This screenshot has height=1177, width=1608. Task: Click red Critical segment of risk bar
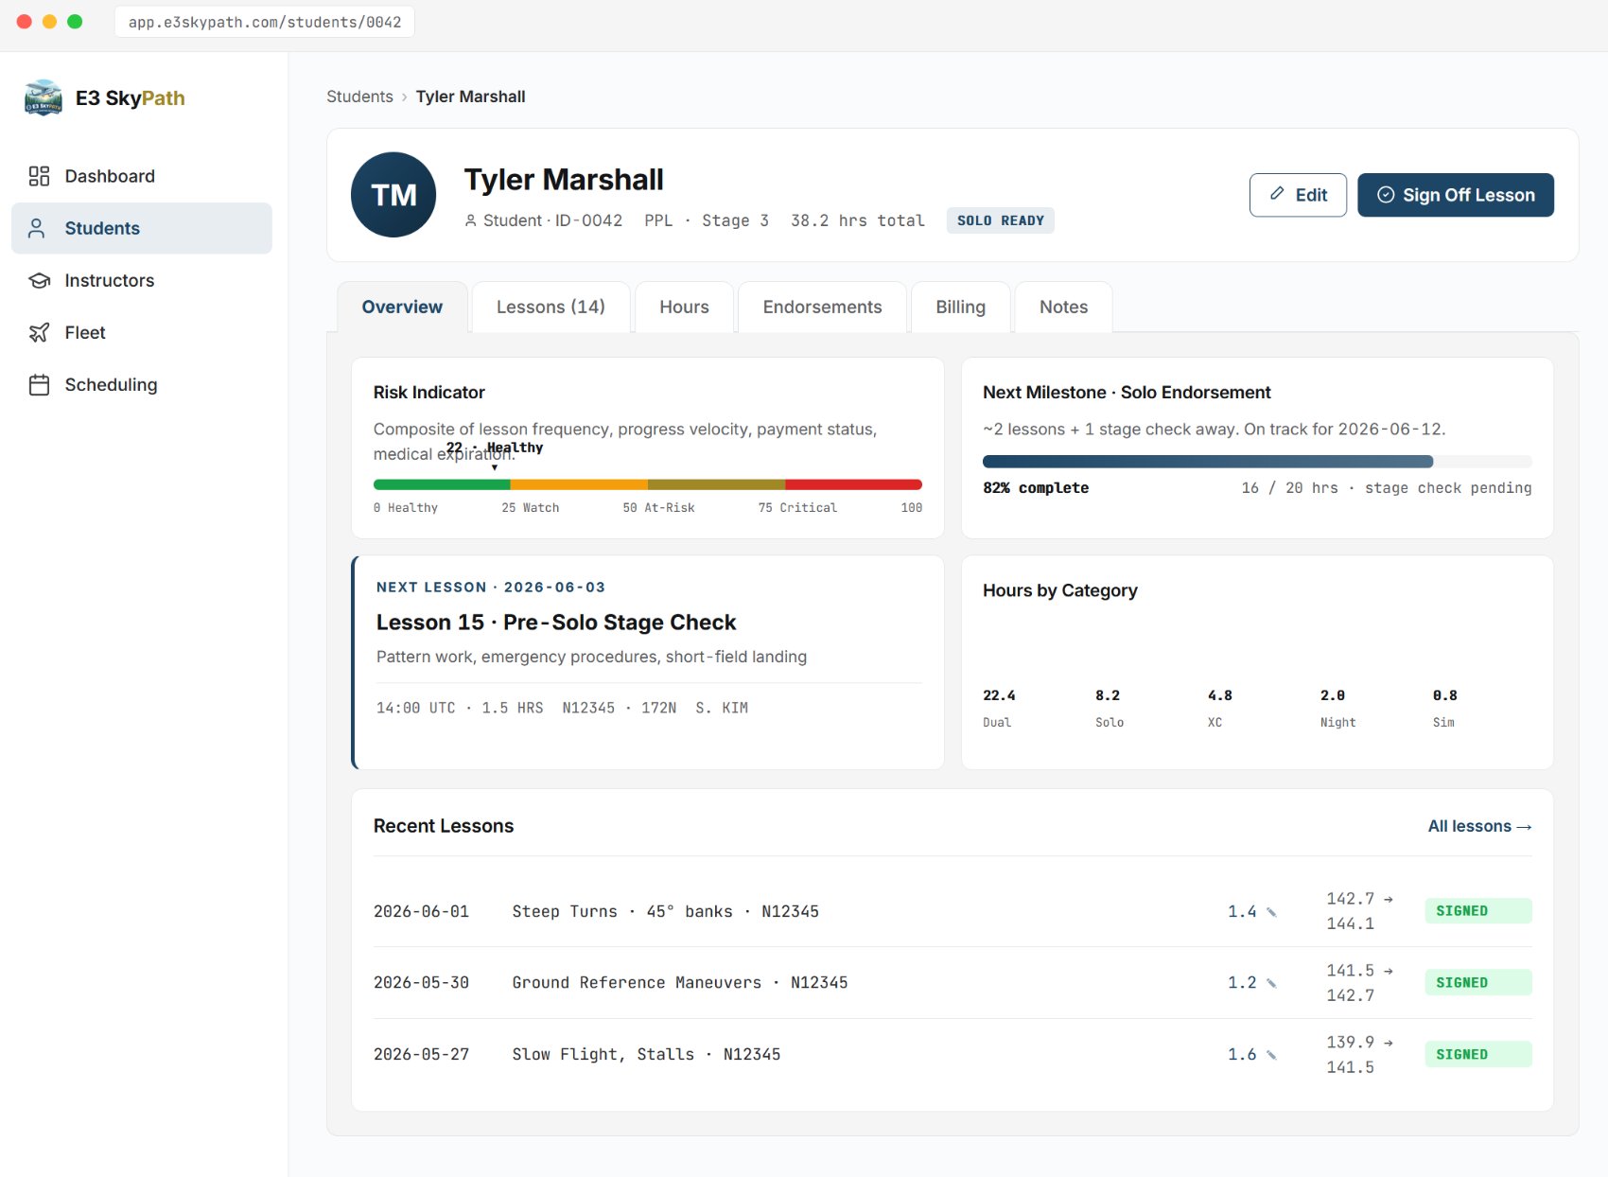pos(853,484)
